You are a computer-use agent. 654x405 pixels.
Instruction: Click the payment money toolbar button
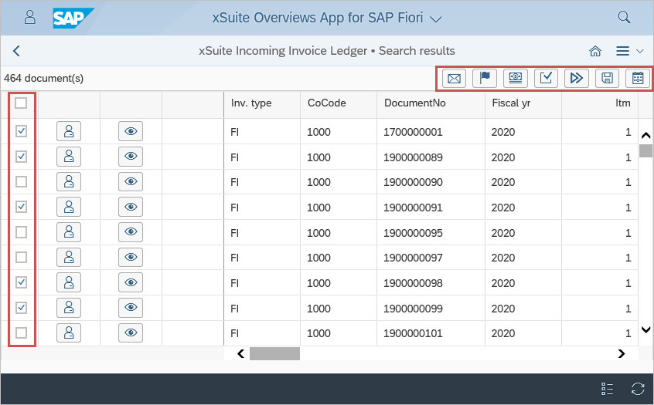pos(516,78)
